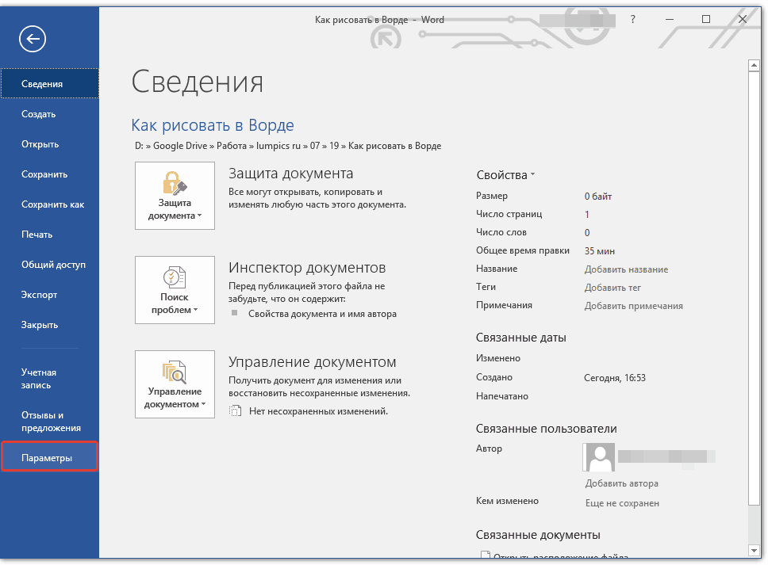The image size is (768, 565).
Task: Click the Добавить название field
Action: point(626,269)
